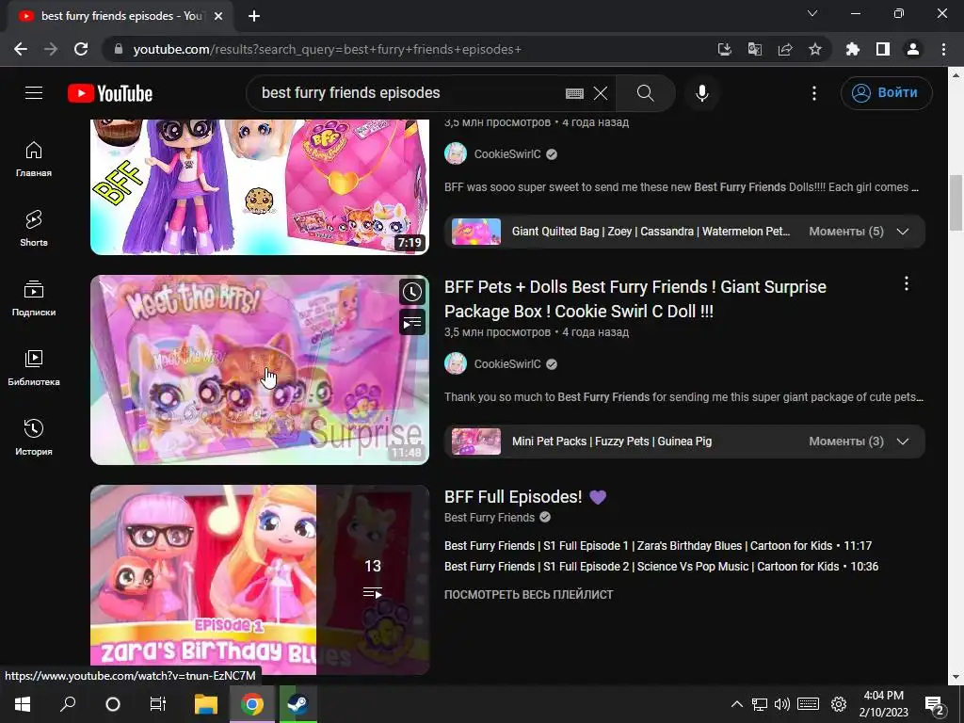Open the 7:19 BFF dolls video thumbnail
The image size is (964, 723).
coord(260,187)
